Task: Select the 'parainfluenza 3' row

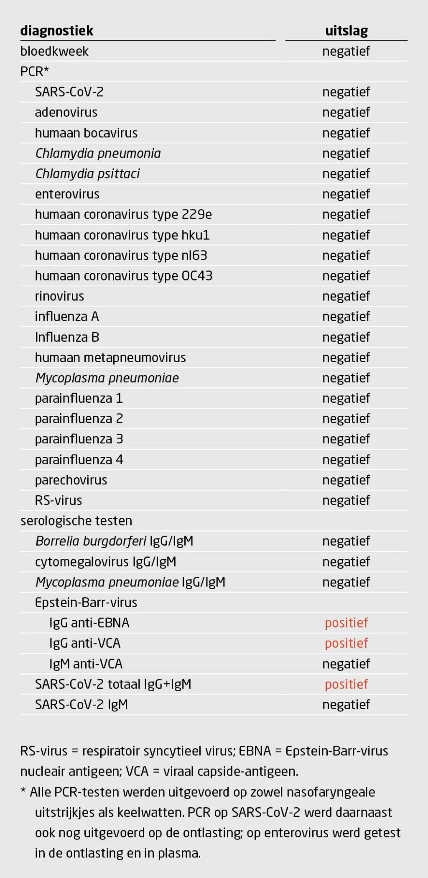Action: pos(214,439)
